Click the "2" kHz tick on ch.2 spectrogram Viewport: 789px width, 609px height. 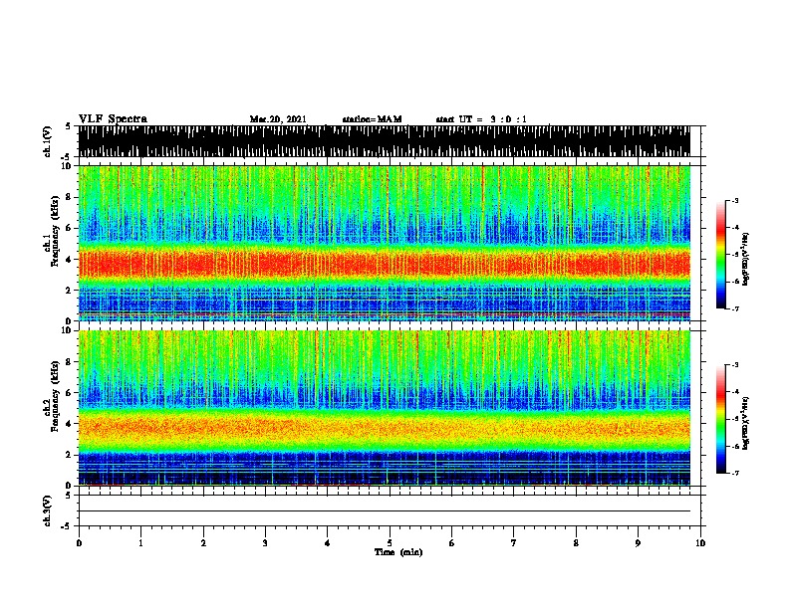tap(69, 455)
